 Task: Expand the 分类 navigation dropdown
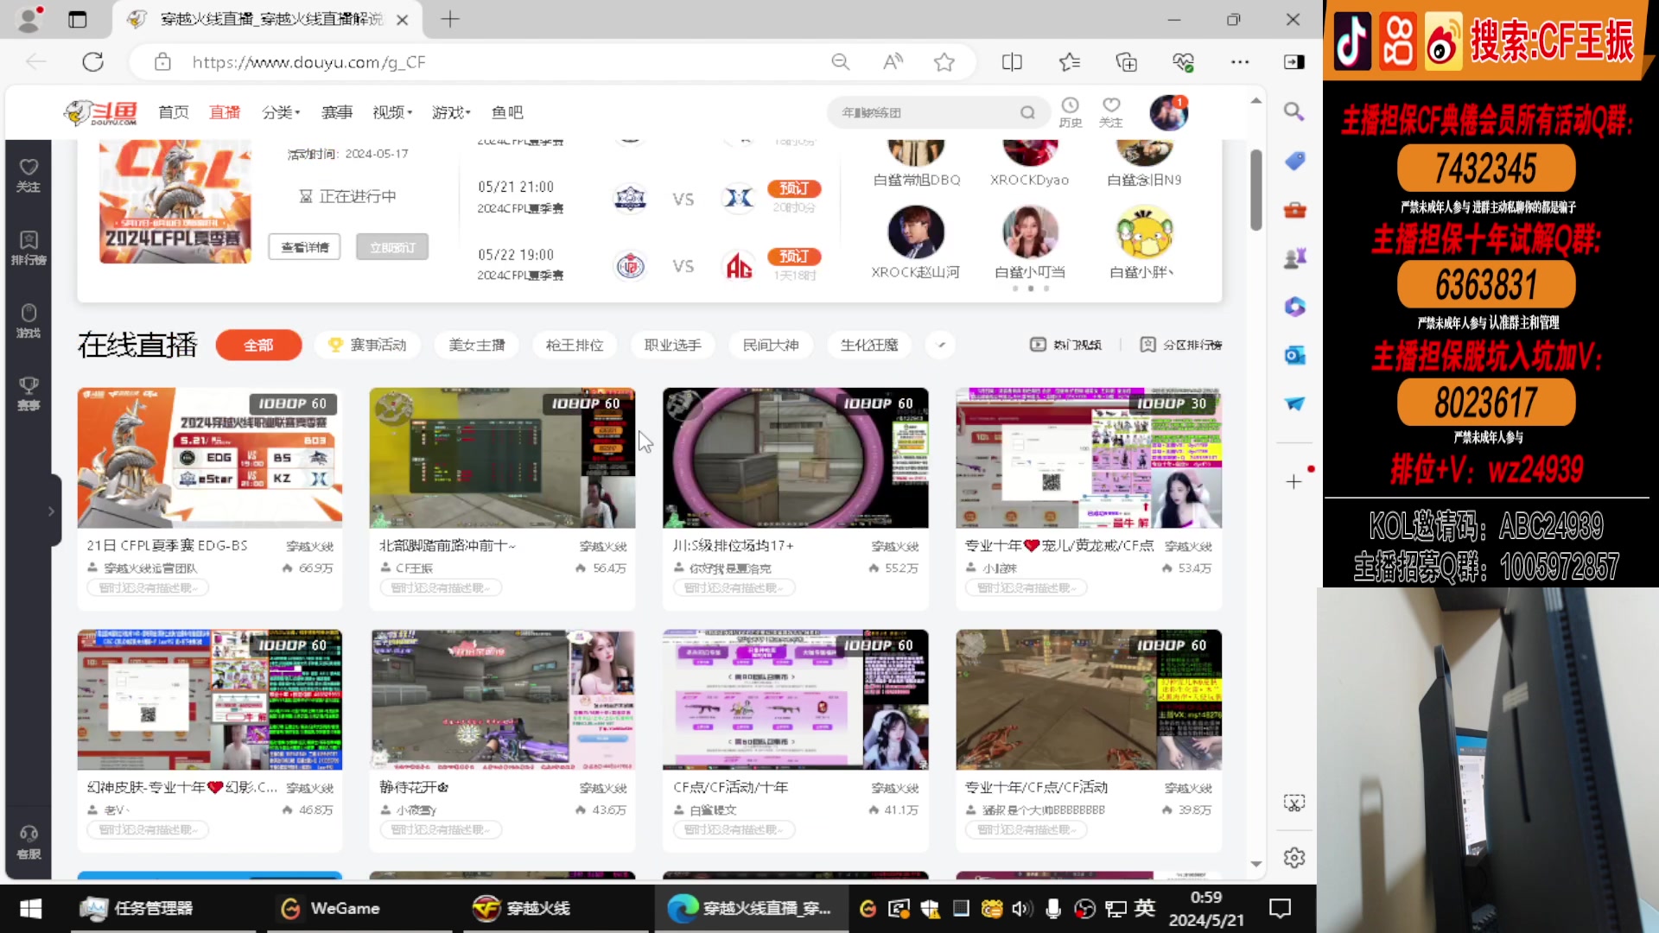tap(281, 111)
